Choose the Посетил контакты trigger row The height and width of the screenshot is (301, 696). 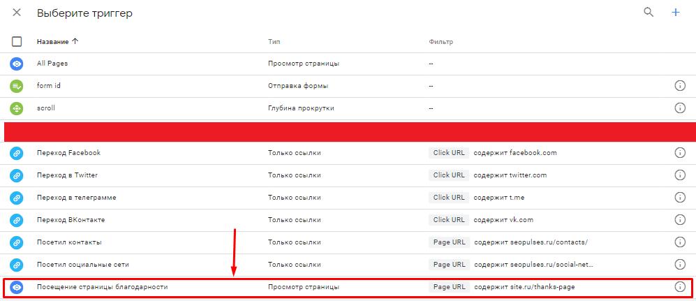pos(69,242)
